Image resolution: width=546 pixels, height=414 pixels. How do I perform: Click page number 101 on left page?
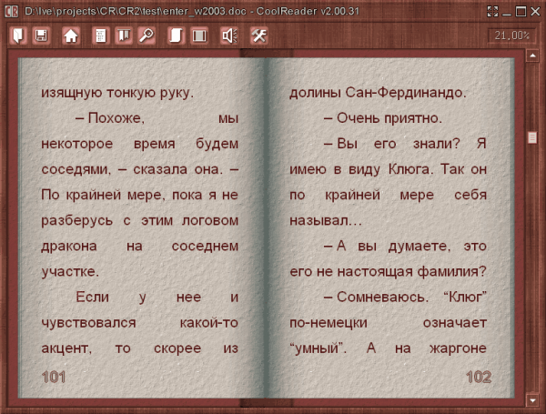pos(54,376)
